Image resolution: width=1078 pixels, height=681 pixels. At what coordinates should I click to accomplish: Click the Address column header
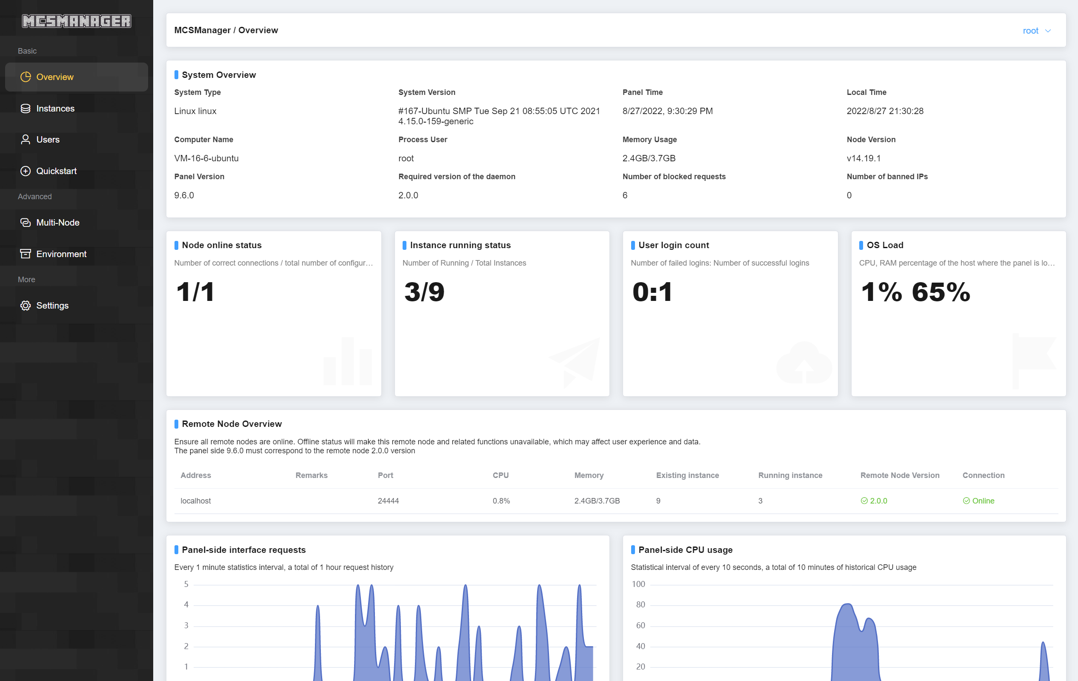point(196,475)
